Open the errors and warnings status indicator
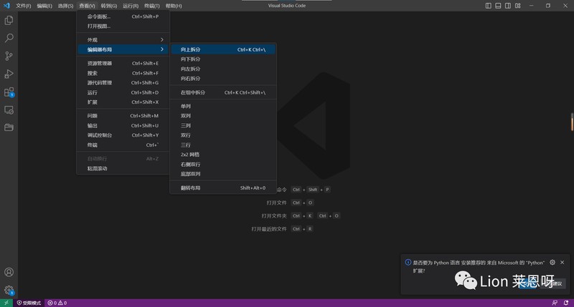This screenshot has width=574, height=307. coord(57,303)
